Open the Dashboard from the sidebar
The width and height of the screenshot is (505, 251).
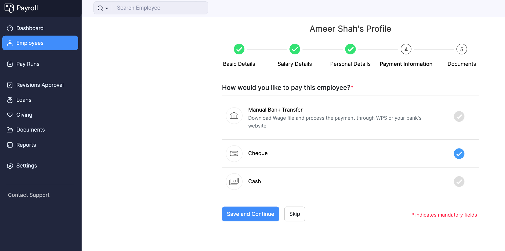point(30,28)
